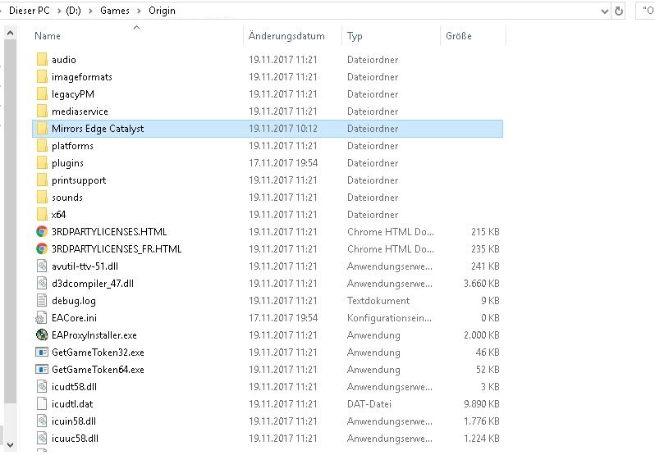Image resolution: width=655 pixels, height=455 pixels.
Task: Select the file name debug.log
Action: (x=74, y=301)
